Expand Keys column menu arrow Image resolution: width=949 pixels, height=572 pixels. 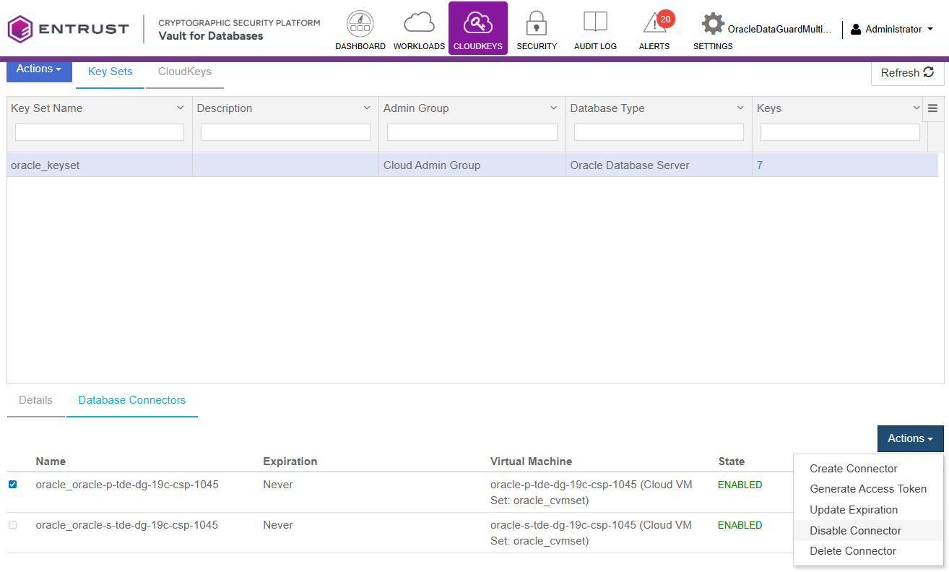(916, 108)
